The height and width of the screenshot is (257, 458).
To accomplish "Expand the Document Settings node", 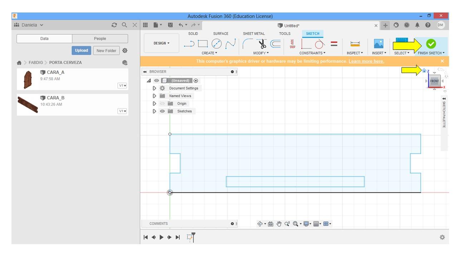I will point(155,88).
